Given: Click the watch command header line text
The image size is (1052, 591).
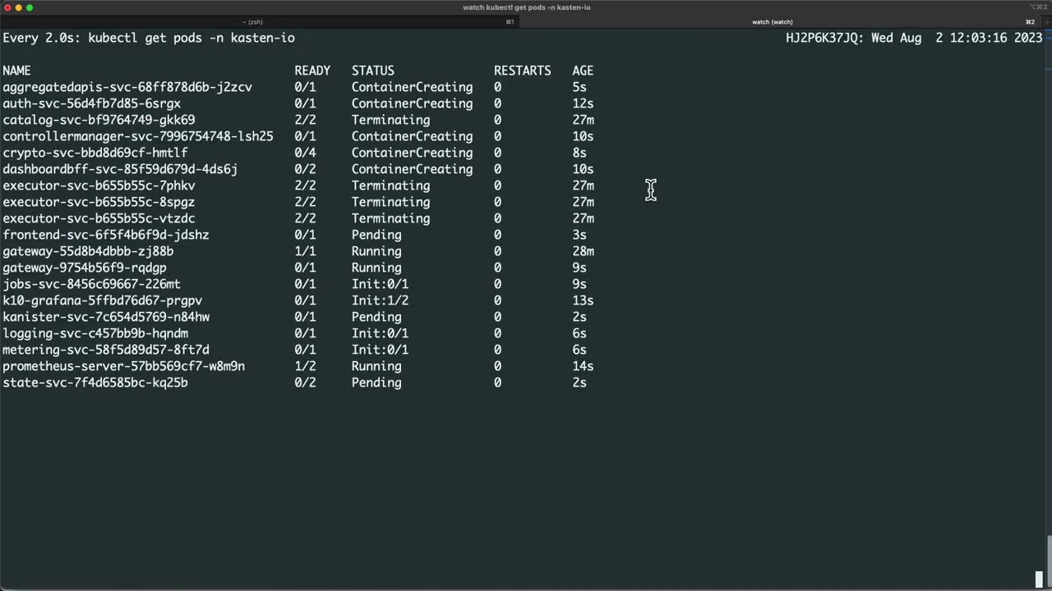Looking at the screenshot, I should pos(149,38).
